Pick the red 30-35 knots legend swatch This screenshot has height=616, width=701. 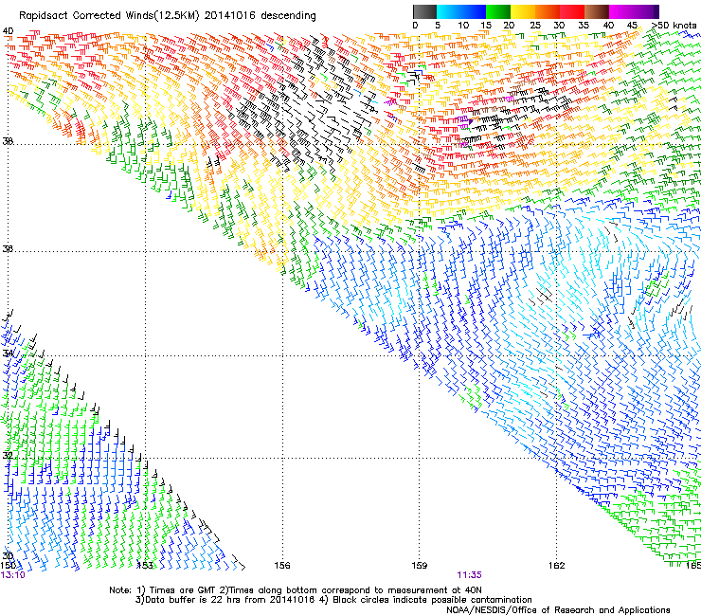coord(572,11)
